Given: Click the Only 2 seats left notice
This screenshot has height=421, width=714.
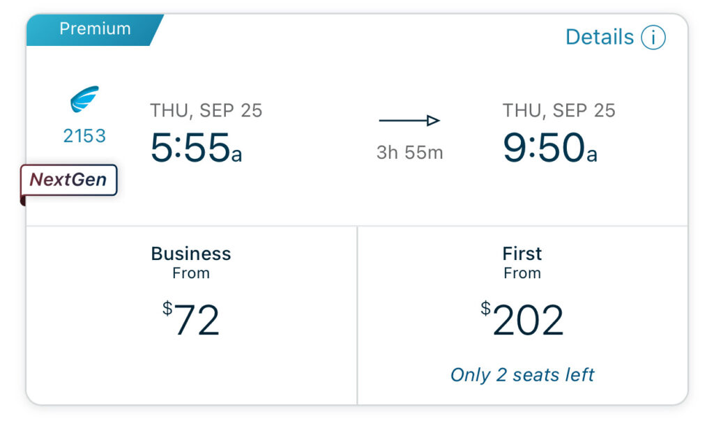Looking at the screenshot, I should pyautogui.click(x=522, y=375).
